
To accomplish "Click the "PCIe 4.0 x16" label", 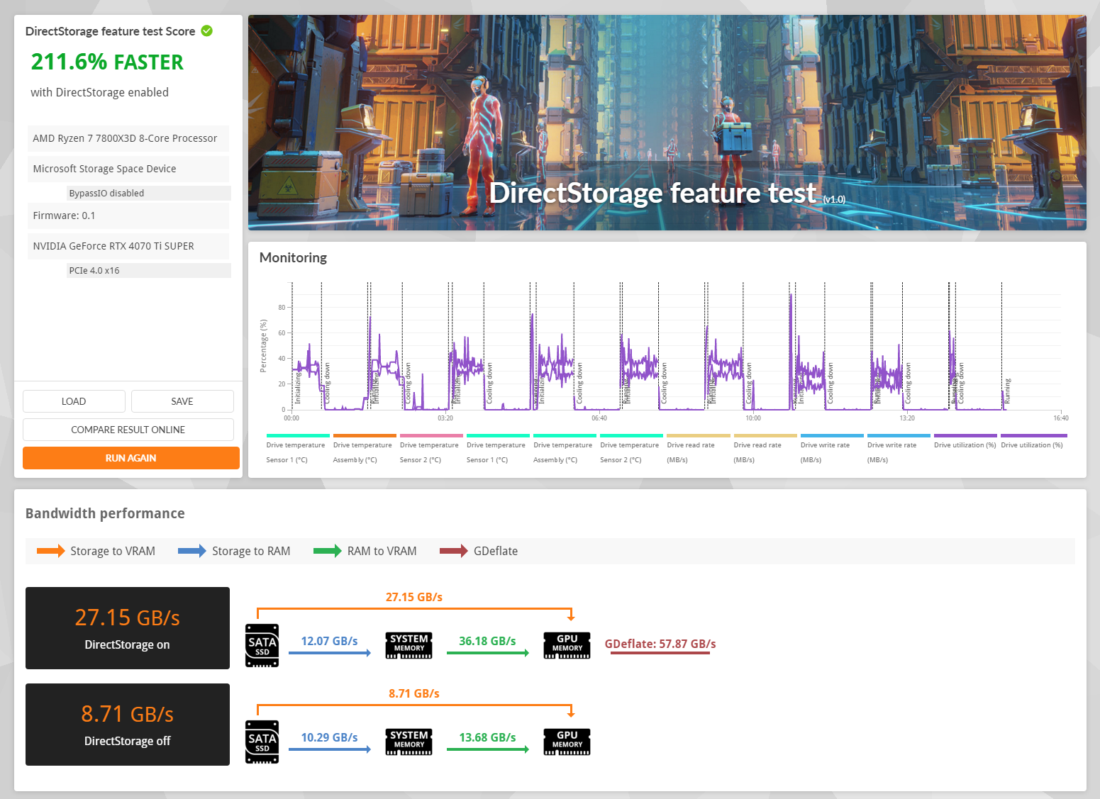I will point(94,270).
